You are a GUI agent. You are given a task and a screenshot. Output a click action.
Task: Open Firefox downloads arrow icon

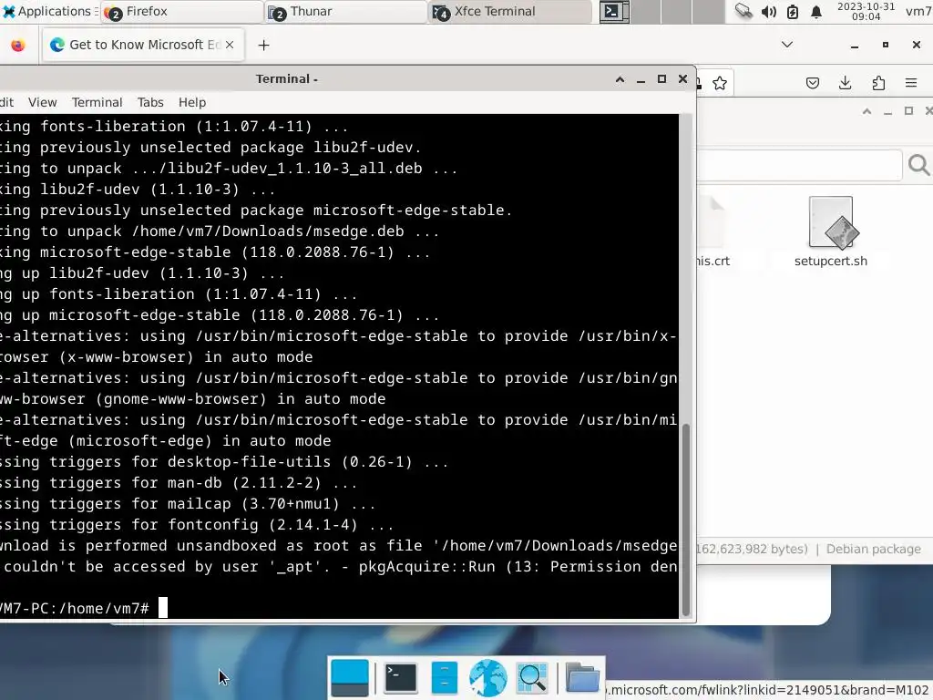(x=845, y=83)
